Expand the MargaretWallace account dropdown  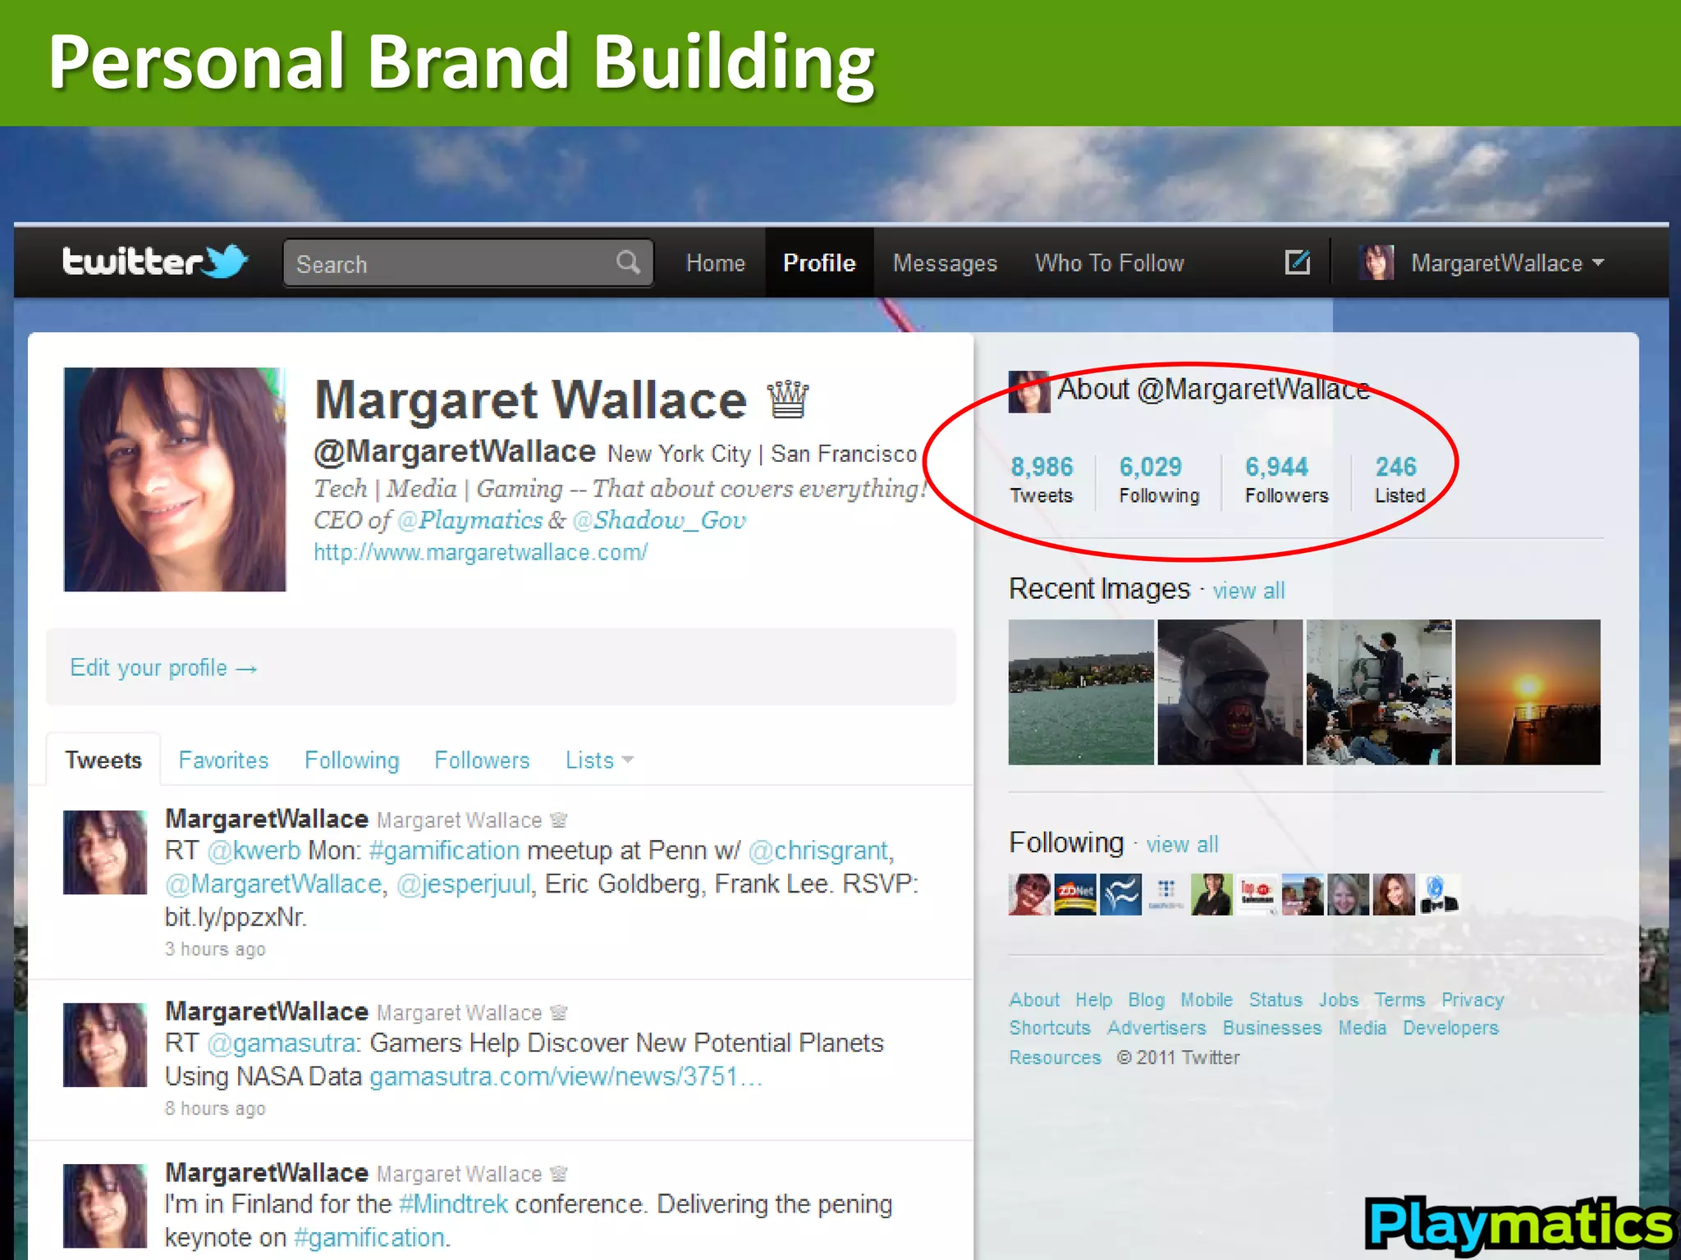[x=1507, y=263]
